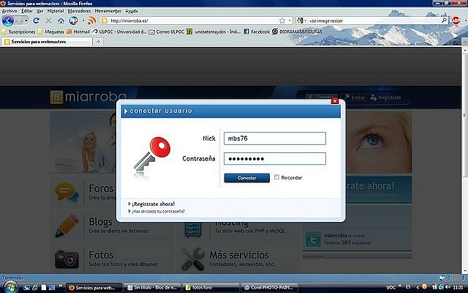Open the Correo ULPGC bookmark
Viewport: 468px width, 293px height.
[166, 31]
